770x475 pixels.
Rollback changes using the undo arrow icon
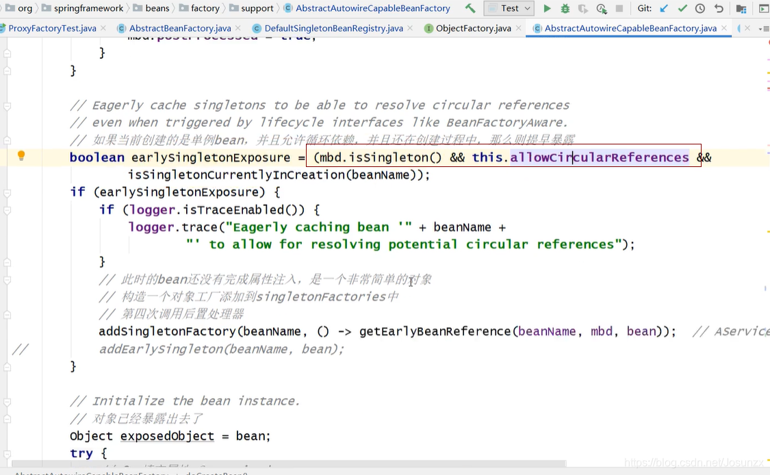(719, 8)
